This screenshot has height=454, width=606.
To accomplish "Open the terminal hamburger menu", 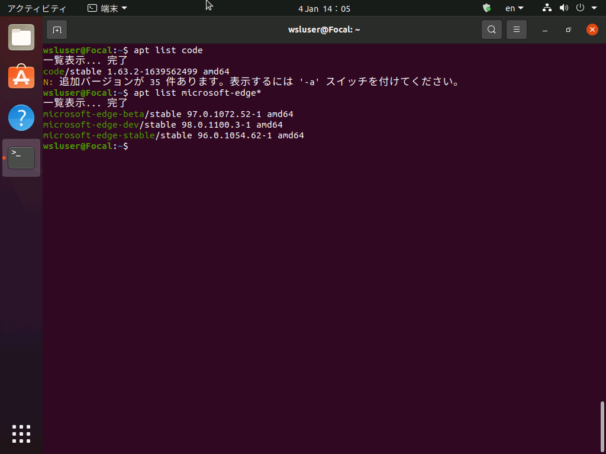I will [x=516, y=30].
